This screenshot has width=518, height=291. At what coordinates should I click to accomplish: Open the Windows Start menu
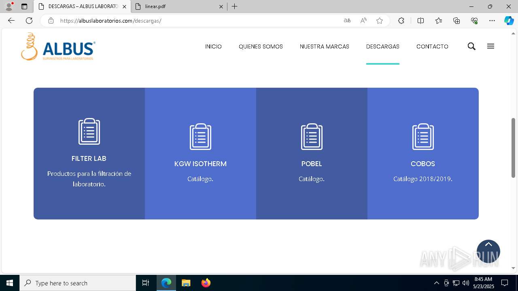[x=10, y=283]
